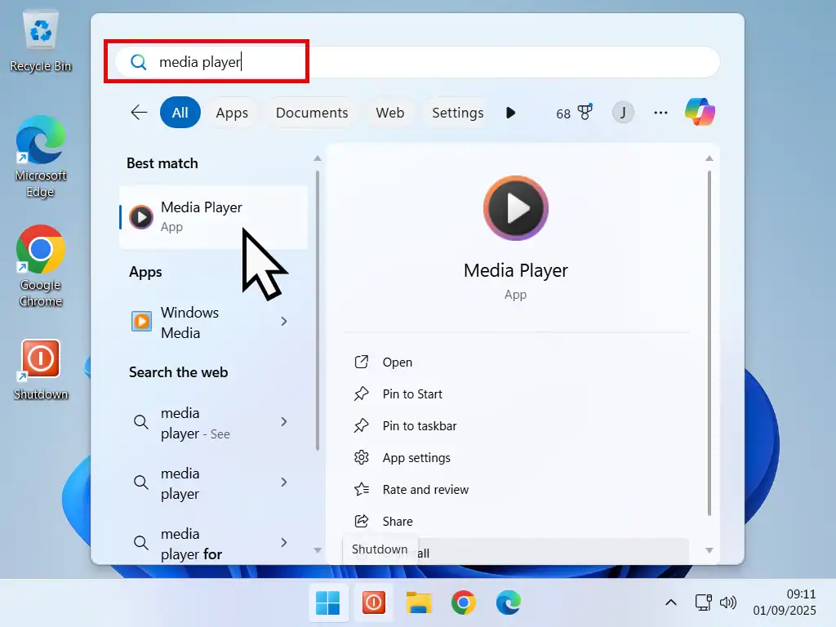
Task: Open the rewards trophy points indicator
Action: click(x=574, y=113)
